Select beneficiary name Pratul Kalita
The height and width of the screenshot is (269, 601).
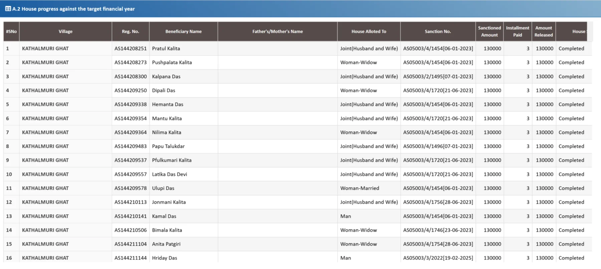pyautogui.click(x=166, y=48)
